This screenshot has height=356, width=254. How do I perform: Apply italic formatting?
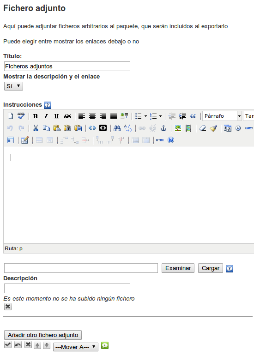(x=46, y=116)
